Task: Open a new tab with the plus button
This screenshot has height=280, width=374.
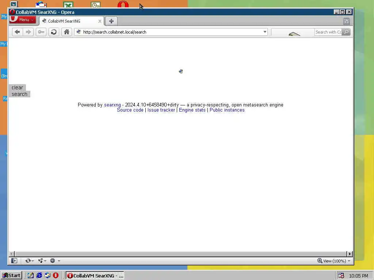Action: tap(111, 21)
